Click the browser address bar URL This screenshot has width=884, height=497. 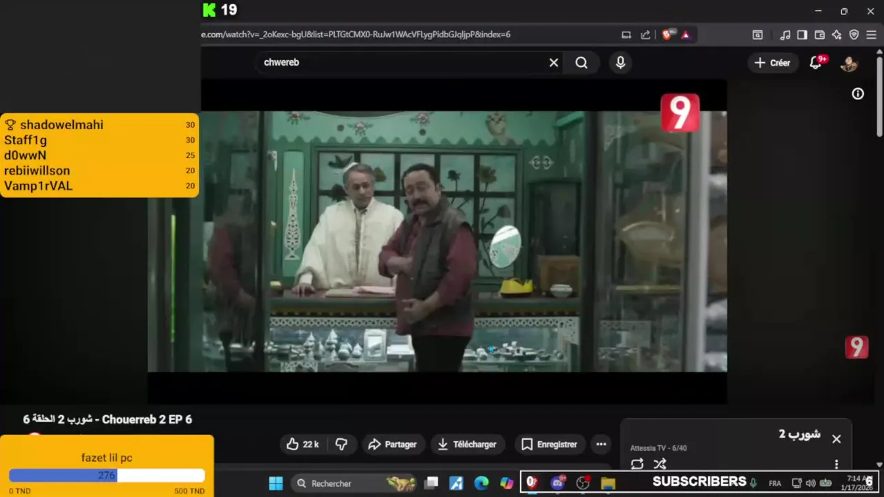click(x=356, y=35)
